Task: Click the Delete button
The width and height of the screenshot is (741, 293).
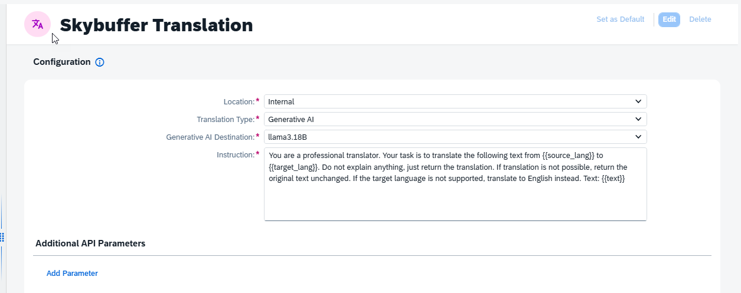Action: [x=700, y=19]
